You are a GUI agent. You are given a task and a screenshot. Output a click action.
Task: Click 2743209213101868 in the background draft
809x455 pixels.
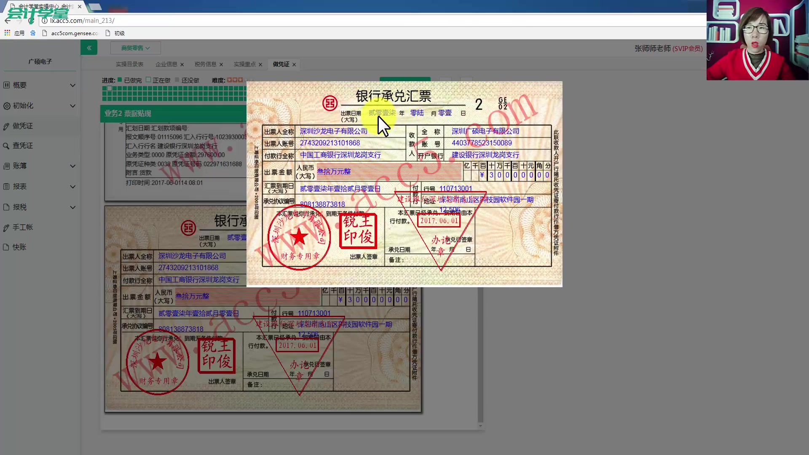188,268
